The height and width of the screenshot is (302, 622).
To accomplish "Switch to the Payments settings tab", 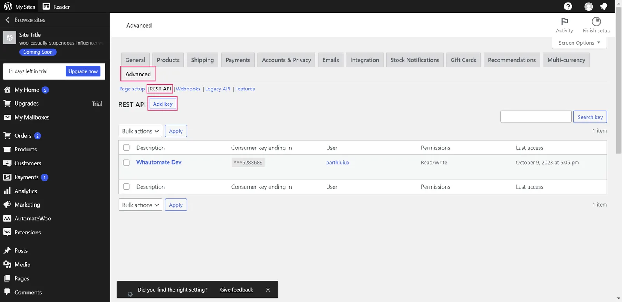I will point(238,60).
